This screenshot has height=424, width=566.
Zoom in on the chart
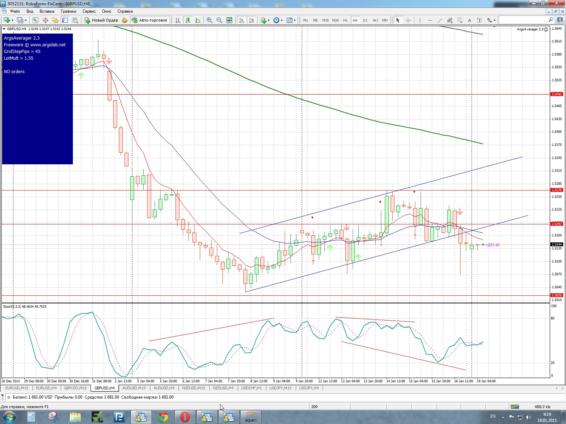[x=209, y=20]
